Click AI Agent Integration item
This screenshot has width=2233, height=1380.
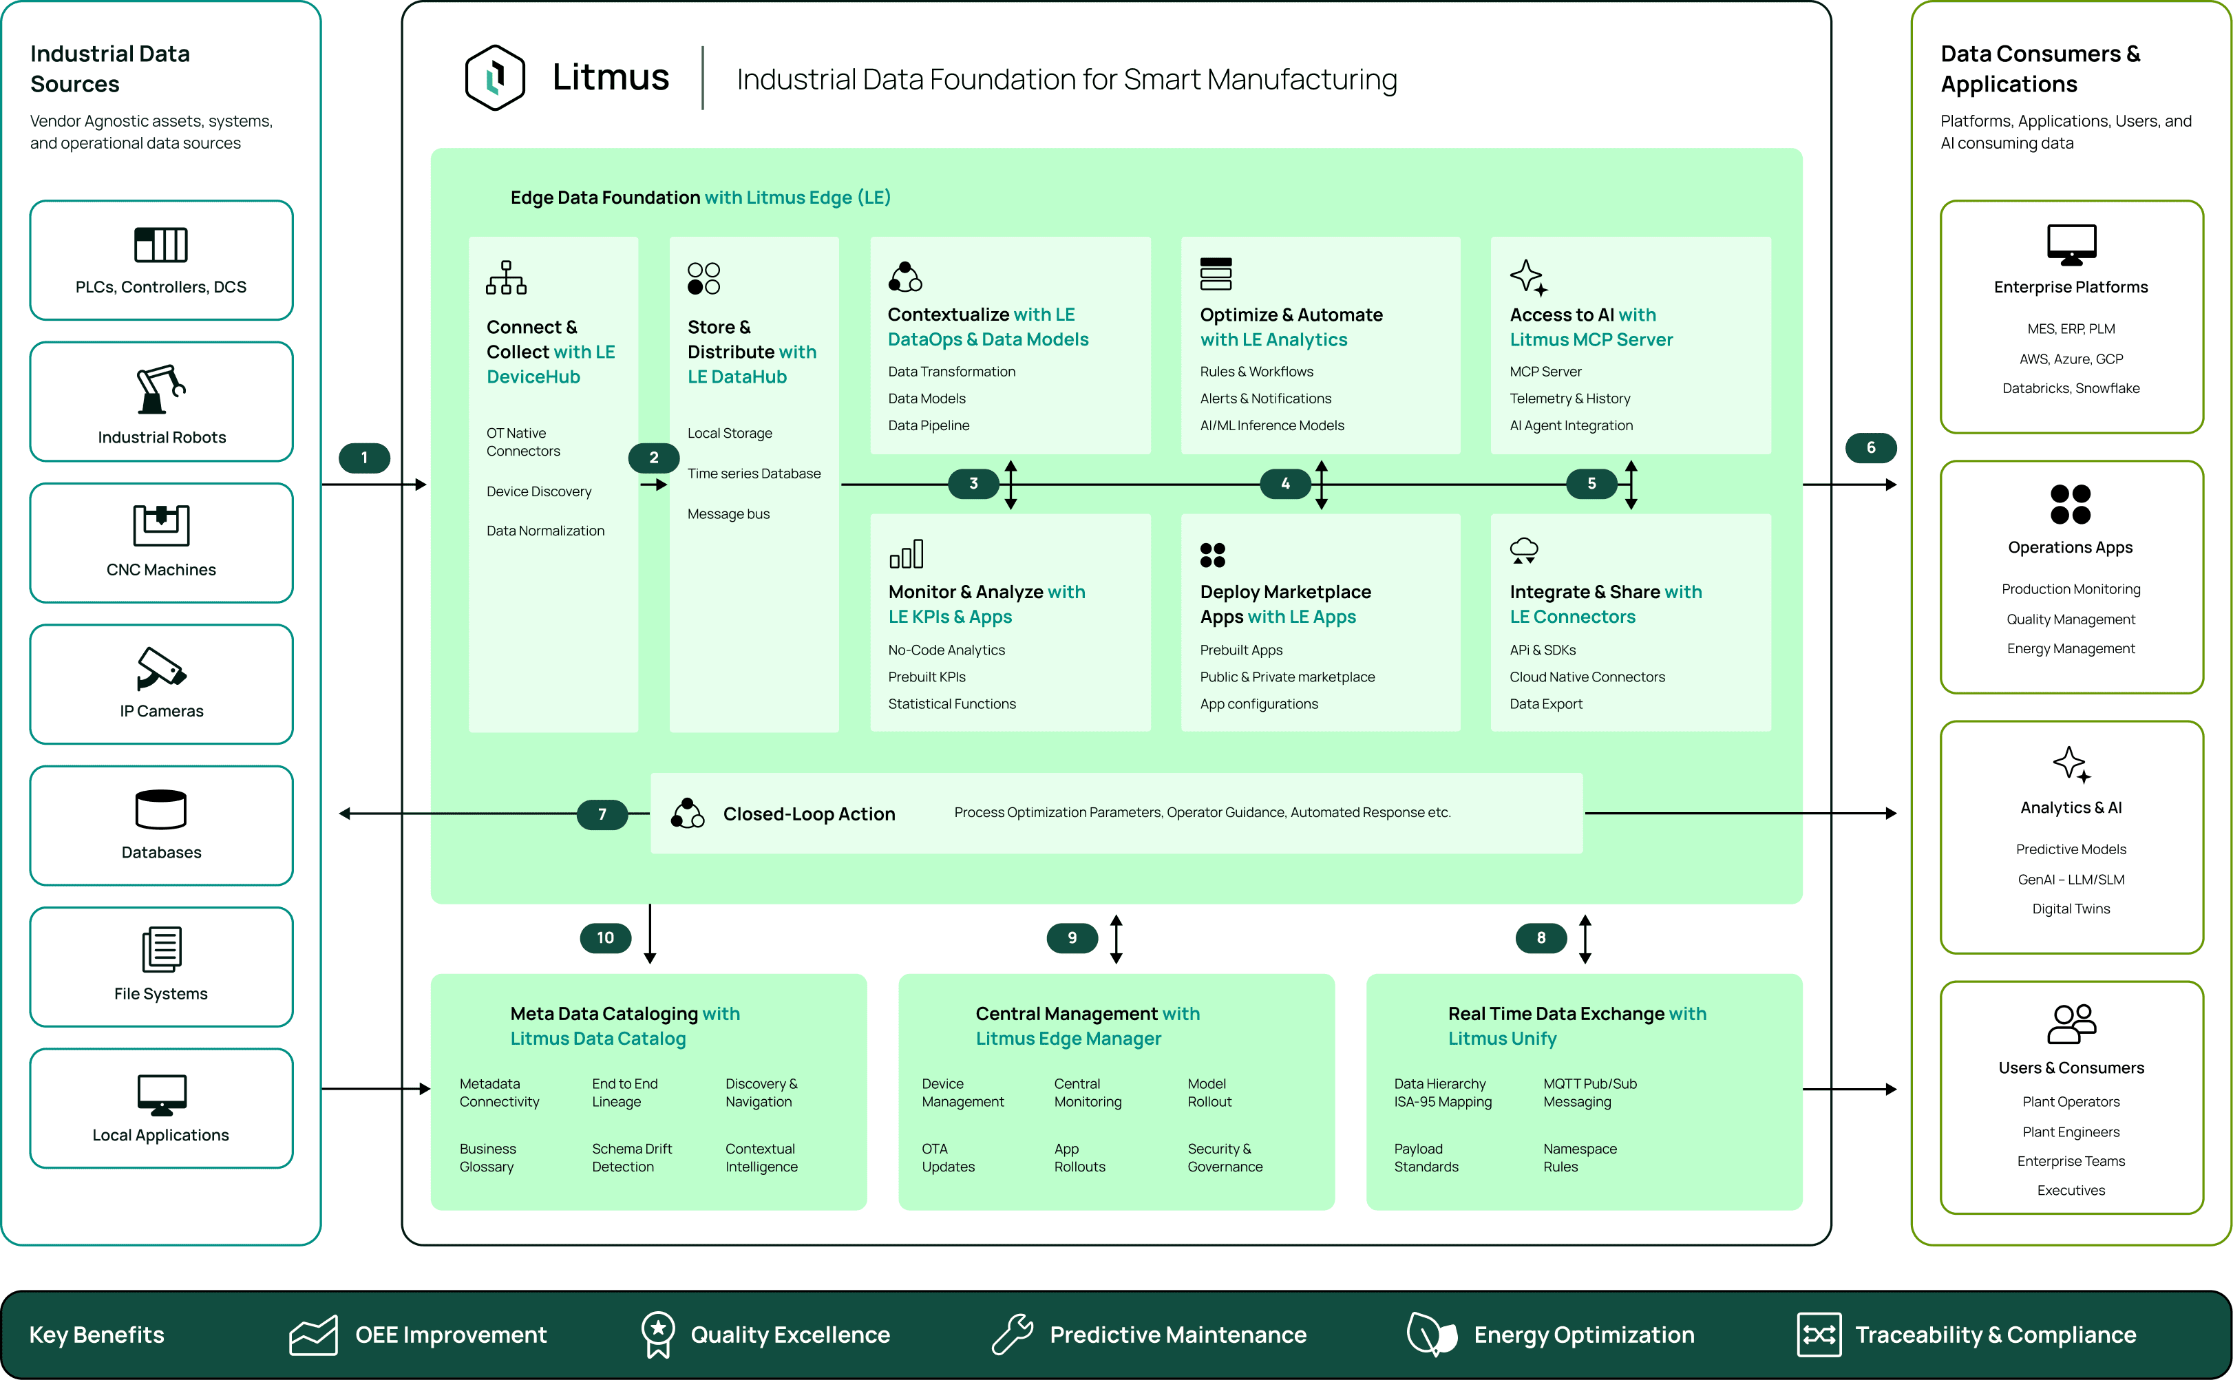(1571, 425)
